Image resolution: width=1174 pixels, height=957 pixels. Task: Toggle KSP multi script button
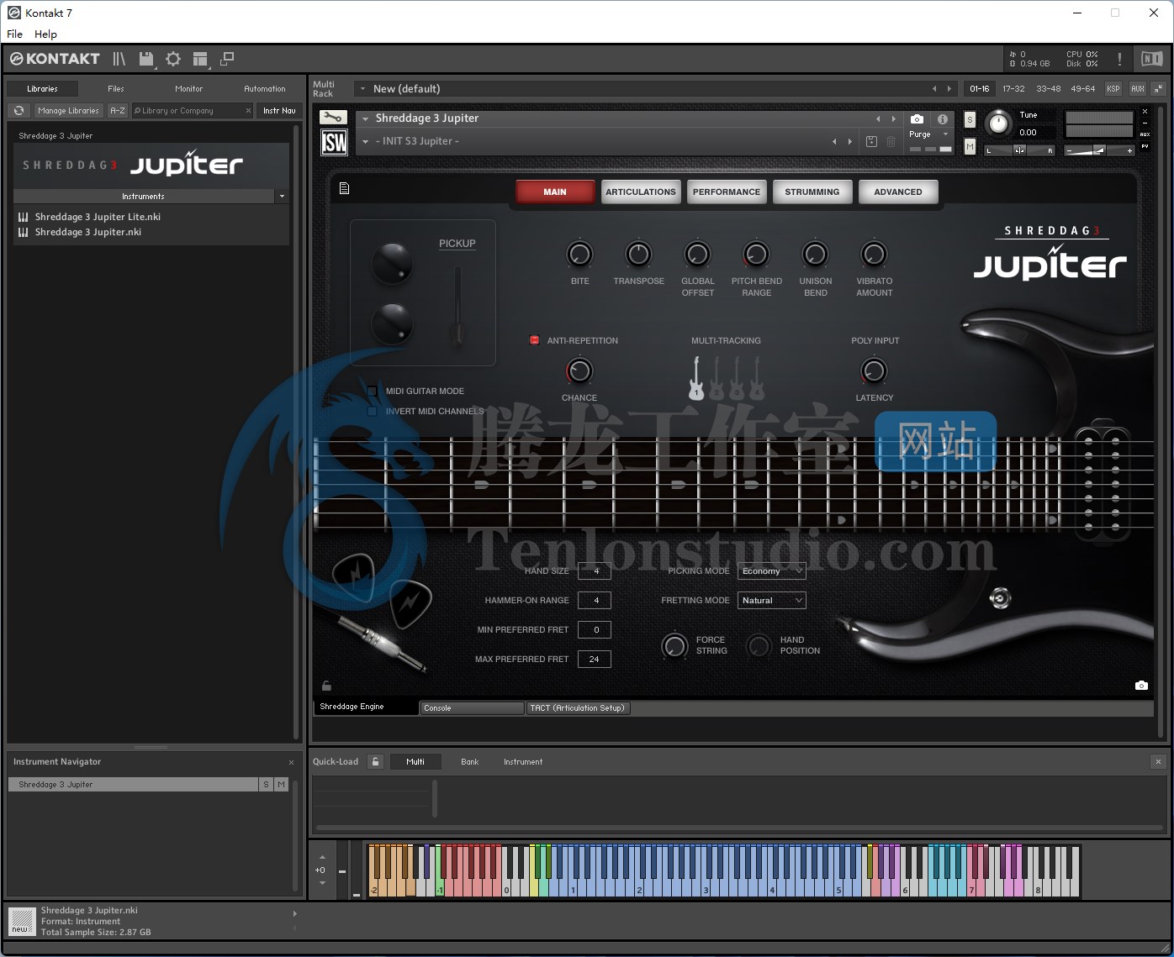[x=1113, y=88]
